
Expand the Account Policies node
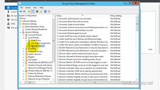click(x=23, y=35)
